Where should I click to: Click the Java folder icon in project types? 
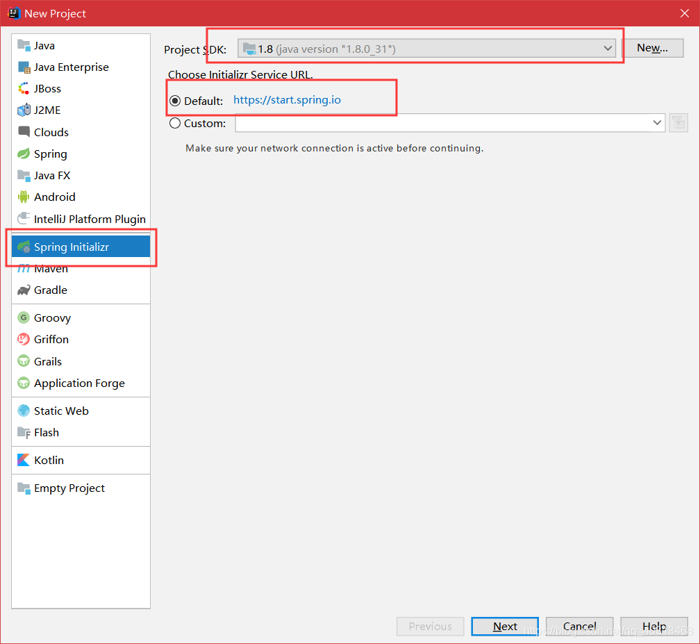(x=24, y=45)
